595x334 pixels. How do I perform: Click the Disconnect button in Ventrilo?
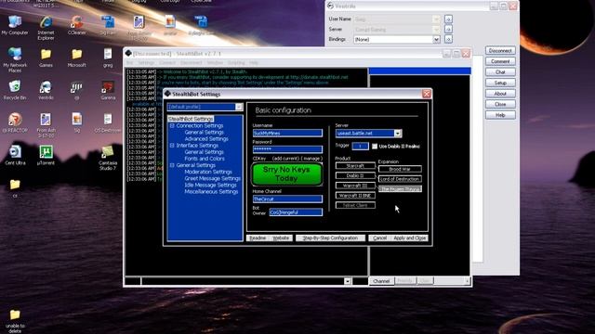pyautogui.click(x=500, y=50)
